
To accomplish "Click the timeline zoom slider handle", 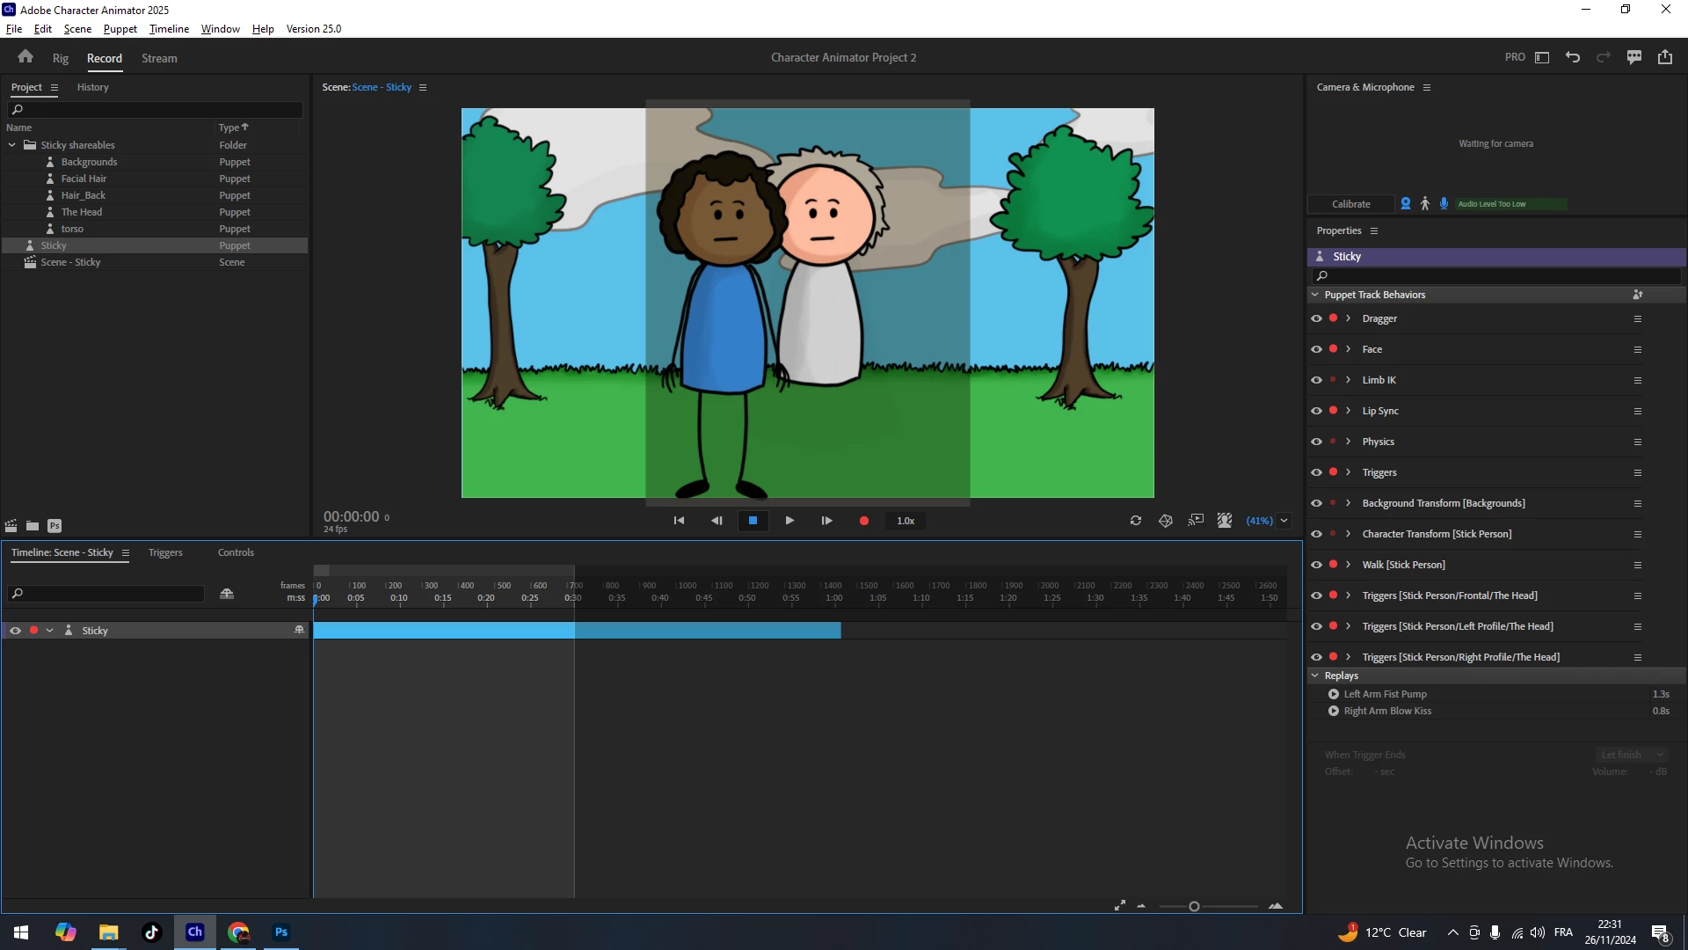I will pos(1194,906).
